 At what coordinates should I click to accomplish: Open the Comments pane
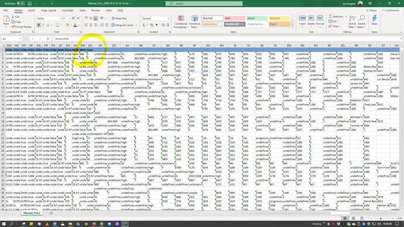click(x=391, y=11)
